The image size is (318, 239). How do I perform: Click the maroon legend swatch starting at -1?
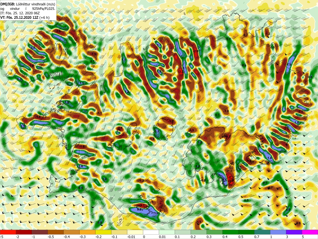[40, 232]
